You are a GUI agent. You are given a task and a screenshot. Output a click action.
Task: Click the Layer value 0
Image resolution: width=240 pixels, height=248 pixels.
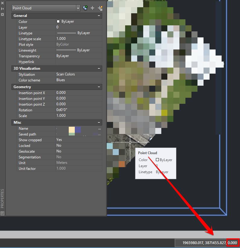[79, 27]
